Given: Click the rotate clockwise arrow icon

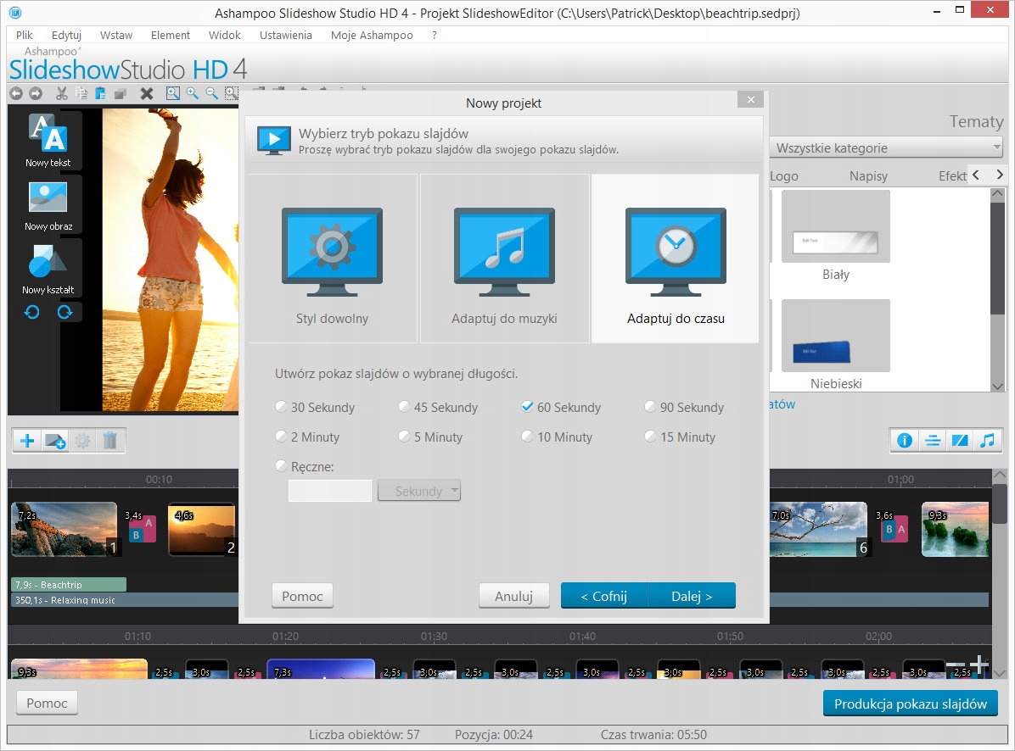Looking at the screenshot, I should pos(64,312).
